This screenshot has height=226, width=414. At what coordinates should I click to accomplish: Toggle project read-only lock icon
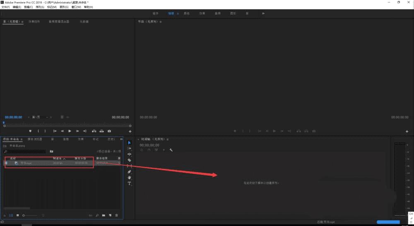click(5, 215)
